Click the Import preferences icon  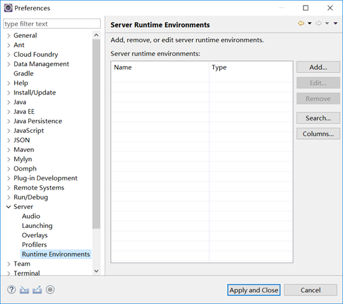coord(24,290)
